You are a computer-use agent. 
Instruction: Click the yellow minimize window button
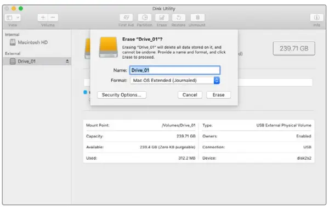pyautogui.click(x=14, y=8)
